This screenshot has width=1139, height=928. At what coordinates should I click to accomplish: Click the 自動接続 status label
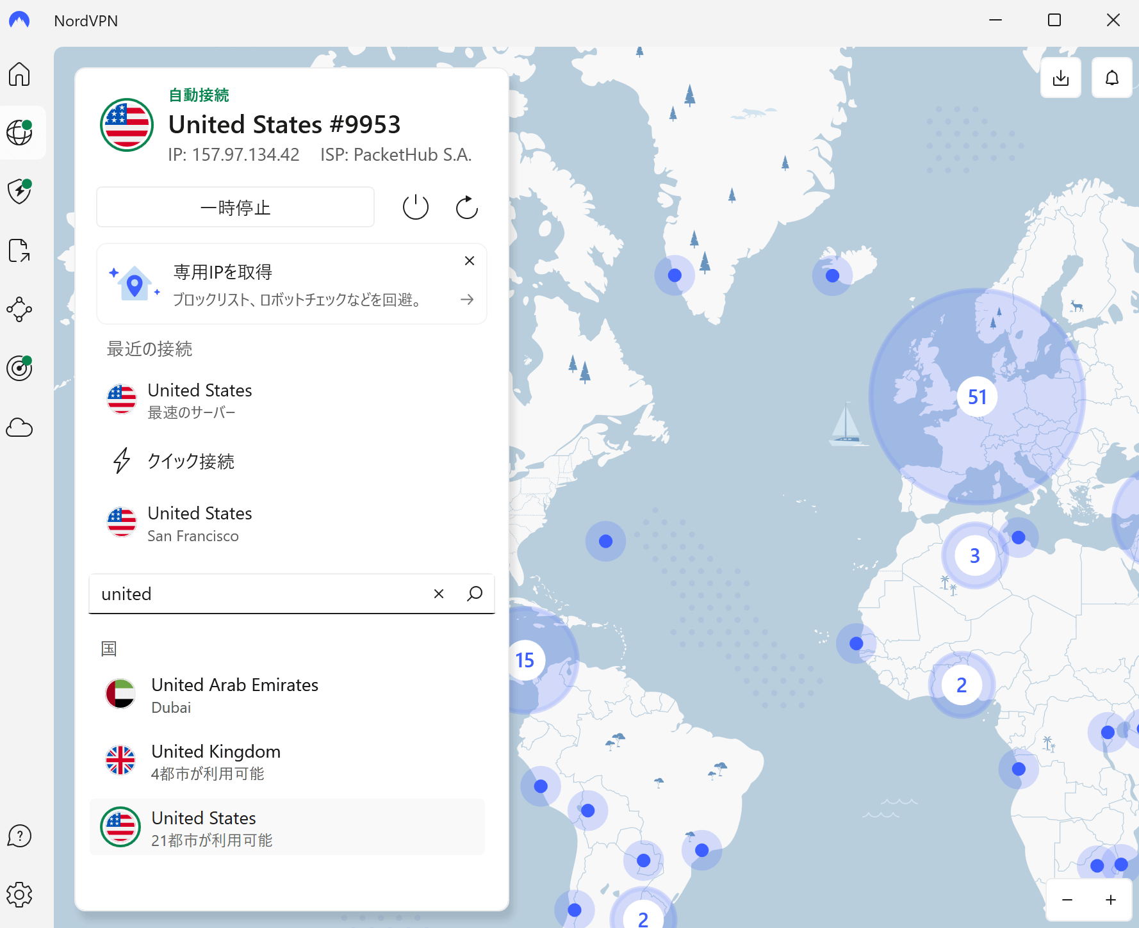click(x=199, y=95)
